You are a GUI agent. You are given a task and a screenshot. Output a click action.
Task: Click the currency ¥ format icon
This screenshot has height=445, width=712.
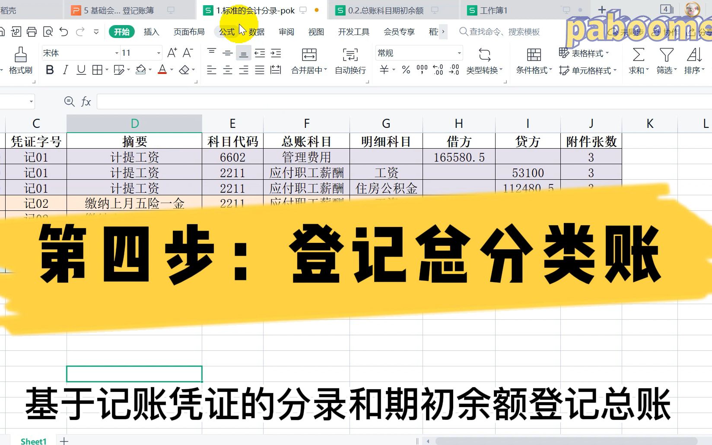pyautogui.click(x=384, y=70)
